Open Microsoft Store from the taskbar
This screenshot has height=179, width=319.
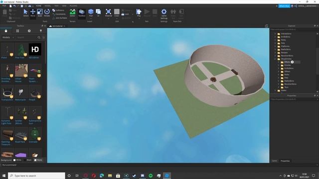point(118,176)
